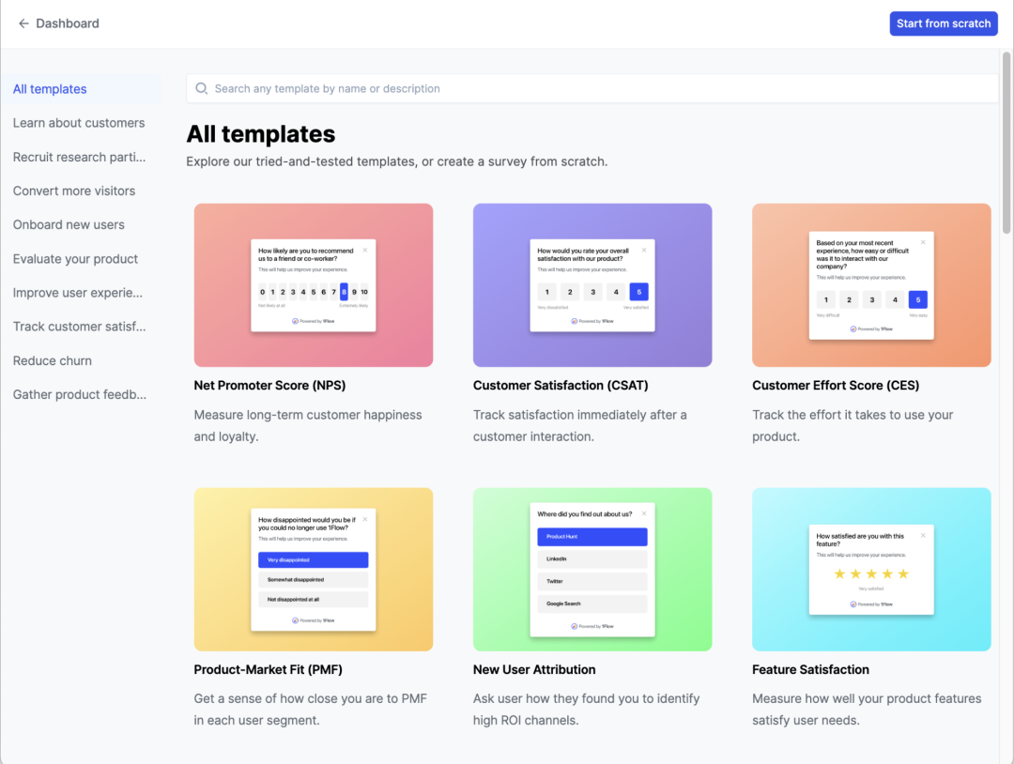
Task: Click the back arrow next to Dashboard
Action: point(23,23)
